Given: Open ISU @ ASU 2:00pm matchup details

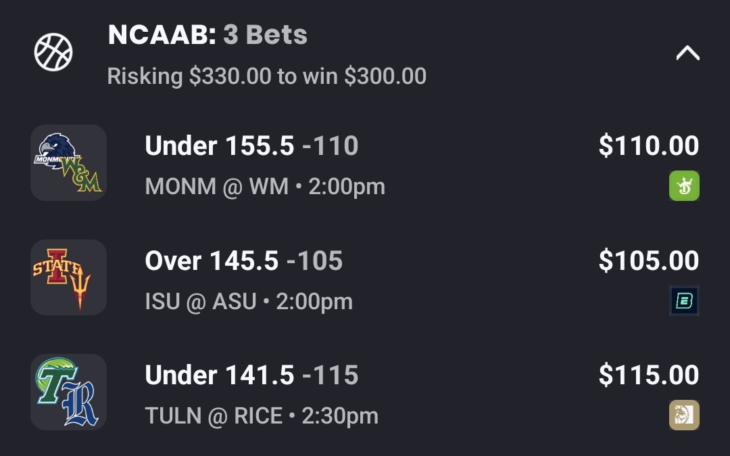Looking at the screenshot, I should pos(249,302).
